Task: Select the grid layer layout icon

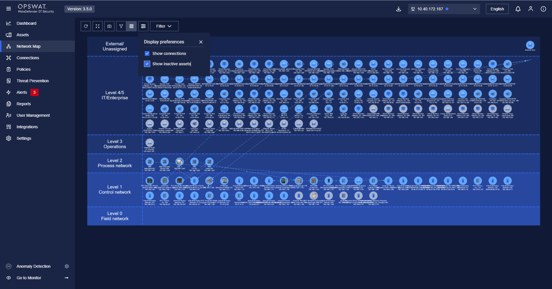Action: coord(132,26)
